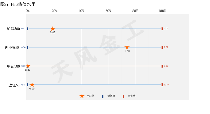Image resolution: width=210 pixels, height=114 pixels.
Task: Click the chart title 图2：PEG估值水平
Action: point(18,4)
